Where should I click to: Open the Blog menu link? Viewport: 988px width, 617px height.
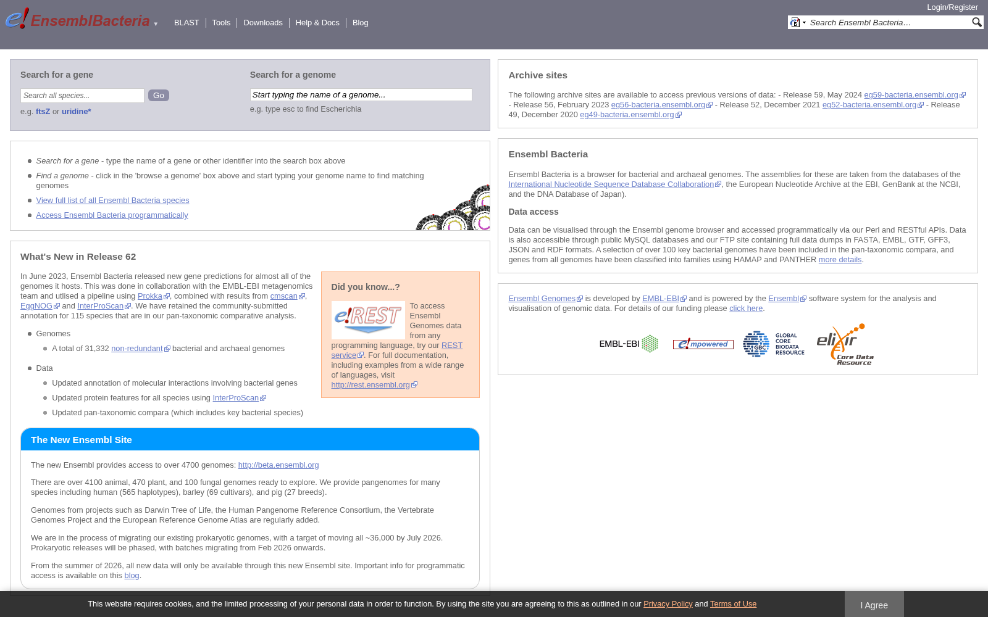click(x=361, y=23)
